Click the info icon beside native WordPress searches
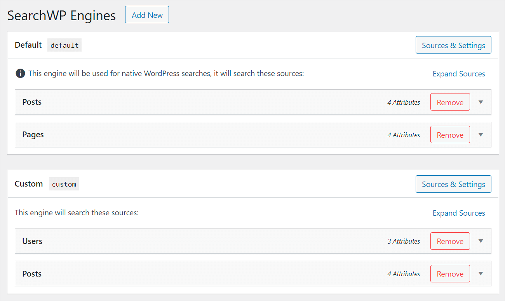505x301 pixels. [x=20, y=73]
